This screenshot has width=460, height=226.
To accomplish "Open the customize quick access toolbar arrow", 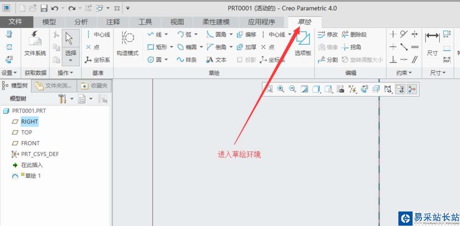I will coord(127,8).
